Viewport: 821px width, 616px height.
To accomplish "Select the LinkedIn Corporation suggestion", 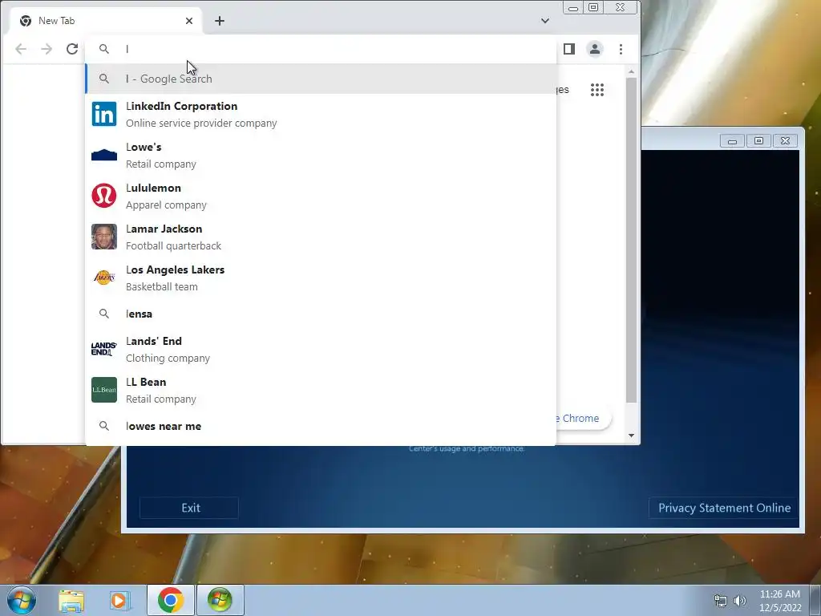I will click(321, 114).
